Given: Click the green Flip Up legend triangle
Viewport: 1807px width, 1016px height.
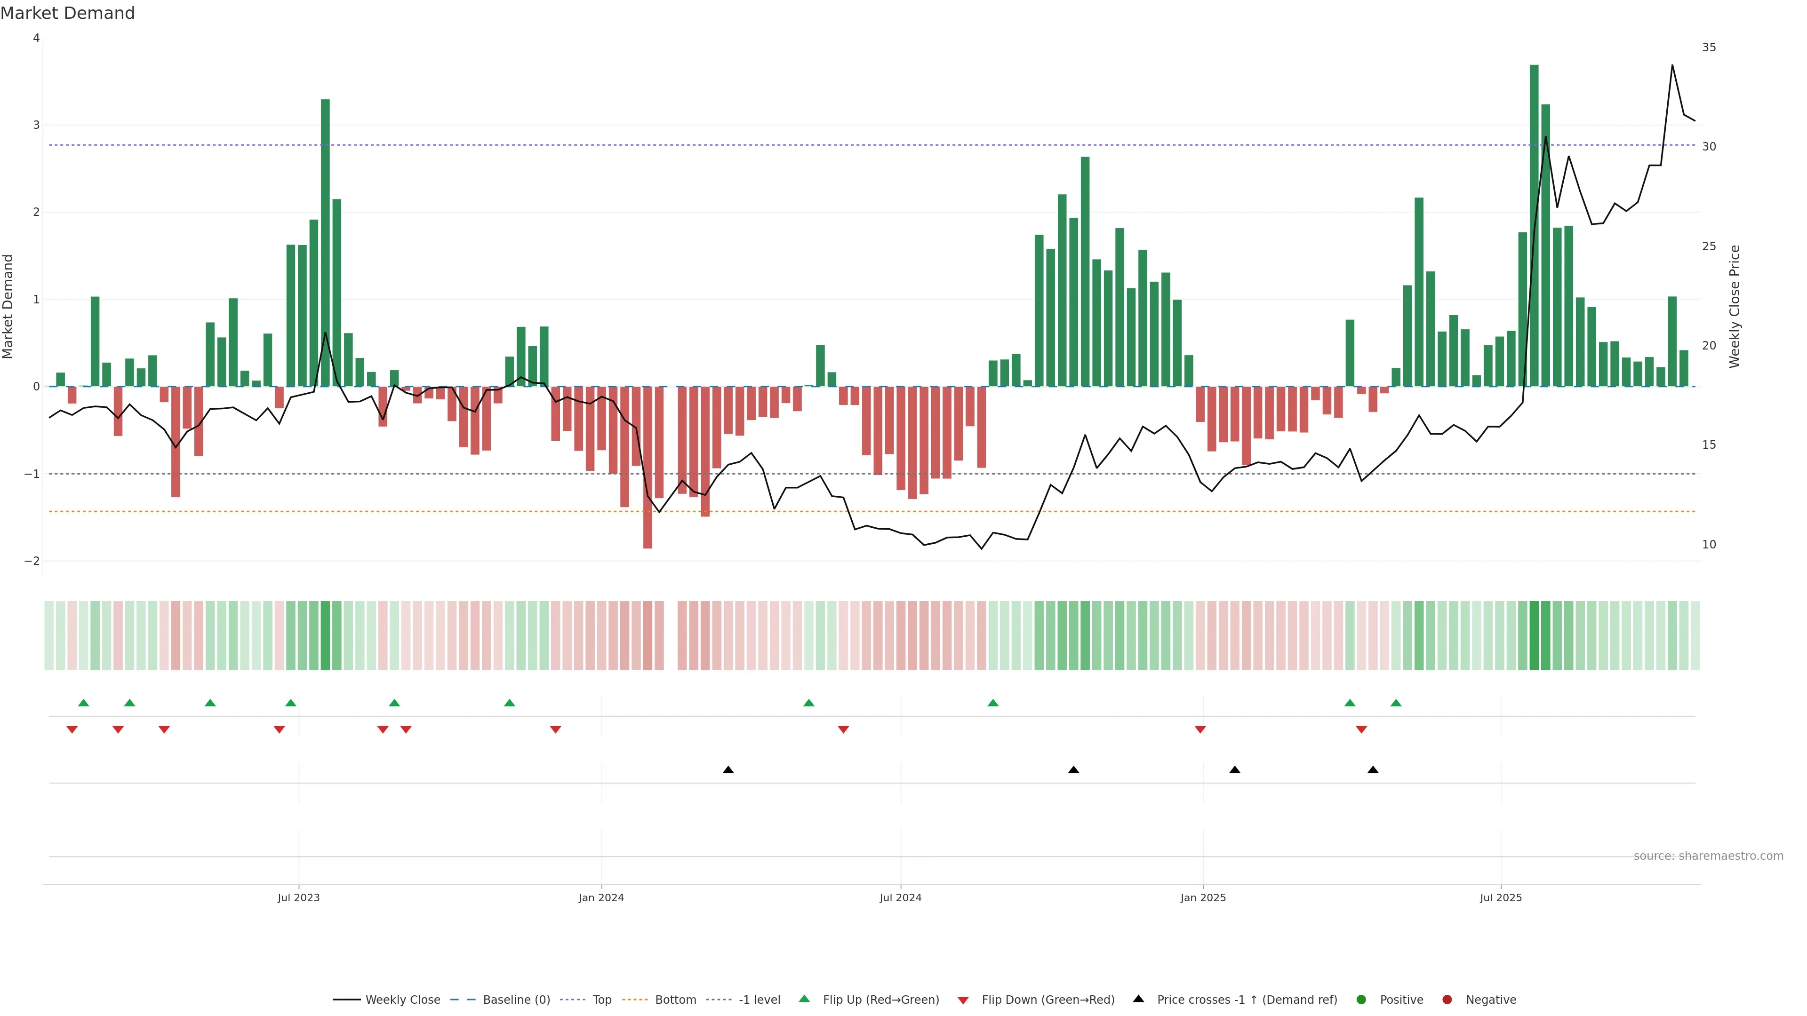Looking at the screenshot, I should [805, 999].
